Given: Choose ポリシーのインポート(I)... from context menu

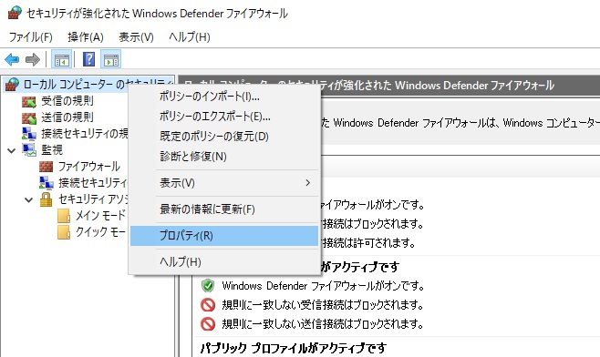Looking at the screenshot, I should 224,97.
